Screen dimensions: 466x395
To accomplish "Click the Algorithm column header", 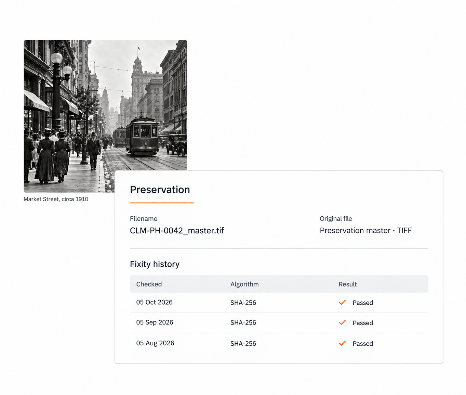I will point(244,284).
